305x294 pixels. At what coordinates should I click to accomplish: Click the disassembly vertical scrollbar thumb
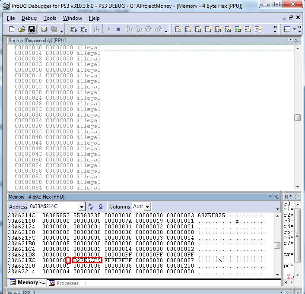[x=297, y=117]
